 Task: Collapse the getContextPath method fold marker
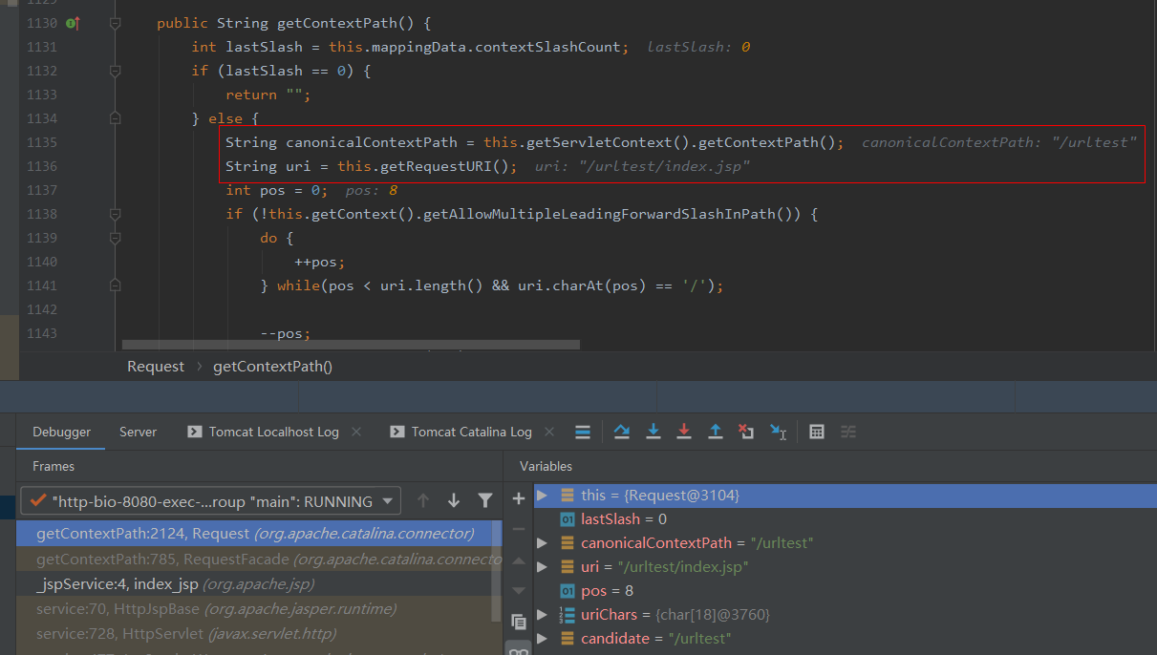pyautogui.click(x=115, y=23)
